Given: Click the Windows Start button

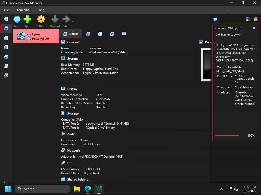Looking at the screenshot, I should (x=8, y=189).
